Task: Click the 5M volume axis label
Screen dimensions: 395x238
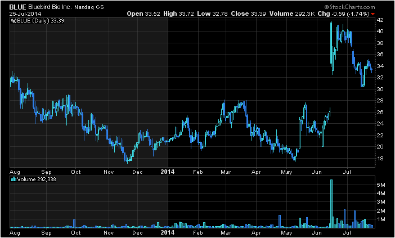Action: click(381, 185)
